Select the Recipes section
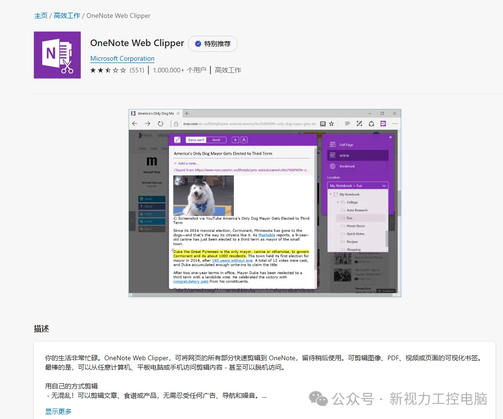 tap(352, 242)
